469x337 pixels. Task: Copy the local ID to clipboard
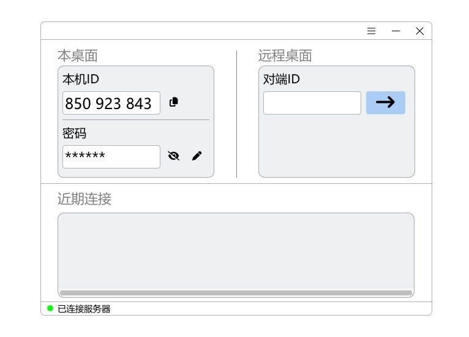[174, 102]
